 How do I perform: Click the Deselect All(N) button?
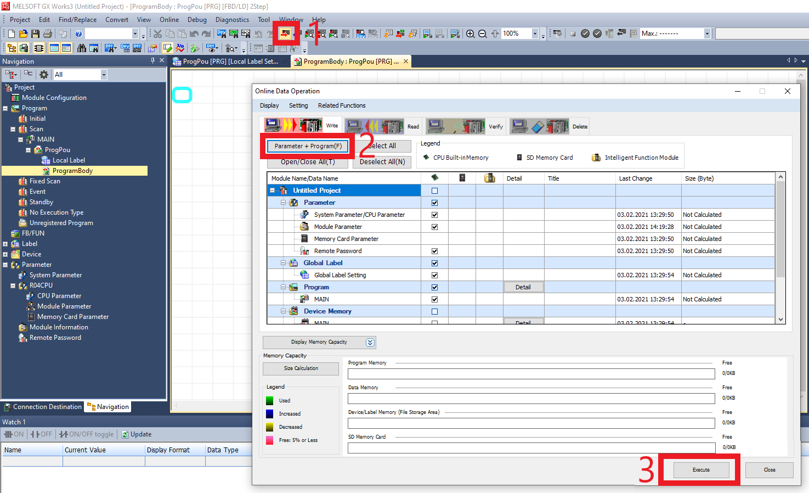point(382,162)
